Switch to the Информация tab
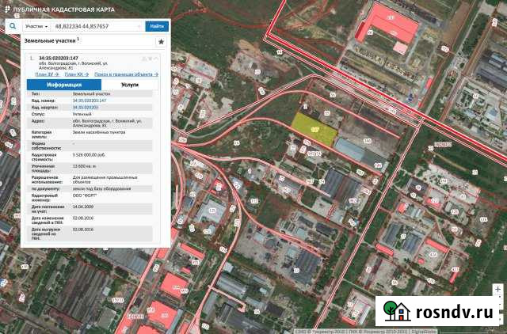The height and width of the screenshot is (334, 507). (x=64, y=85)
